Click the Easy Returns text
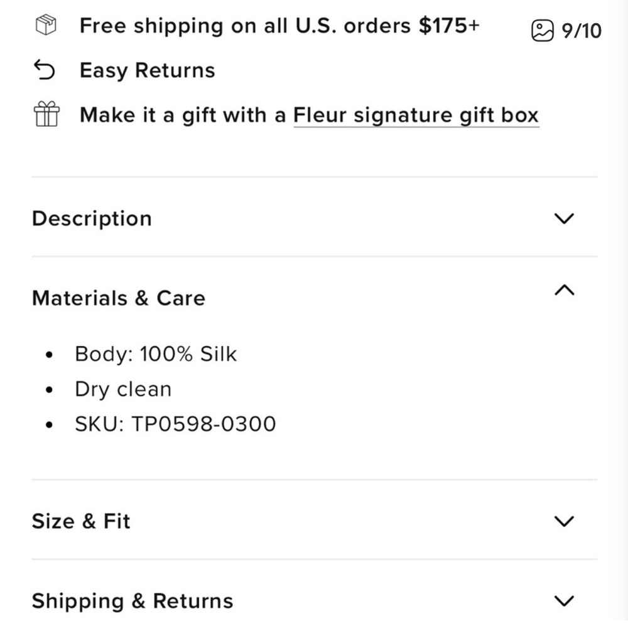The height and width of the screenshot is (628, 628). [x=148, y=70]
